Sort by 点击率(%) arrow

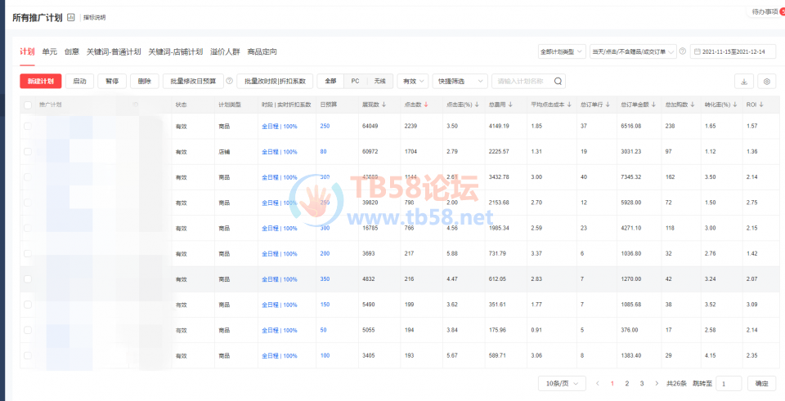pos(477,105)
